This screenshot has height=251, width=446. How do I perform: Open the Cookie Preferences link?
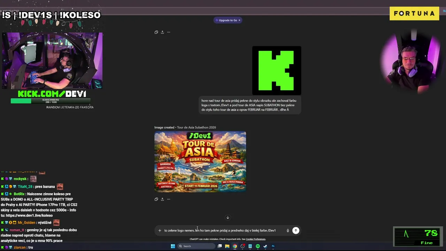point(256,239)
